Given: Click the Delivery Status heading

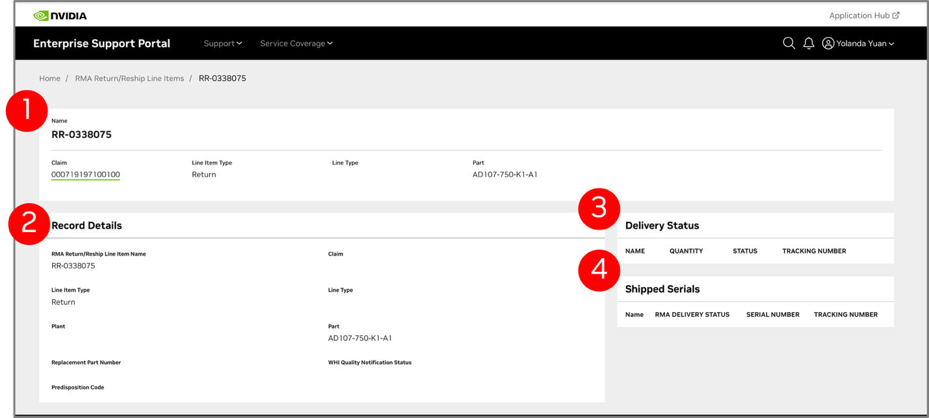Looking at the screenshot, I should coord(662,226).
